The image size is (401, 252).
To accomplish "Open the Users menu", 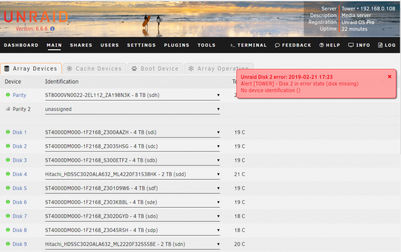I will tap(110, 45).
